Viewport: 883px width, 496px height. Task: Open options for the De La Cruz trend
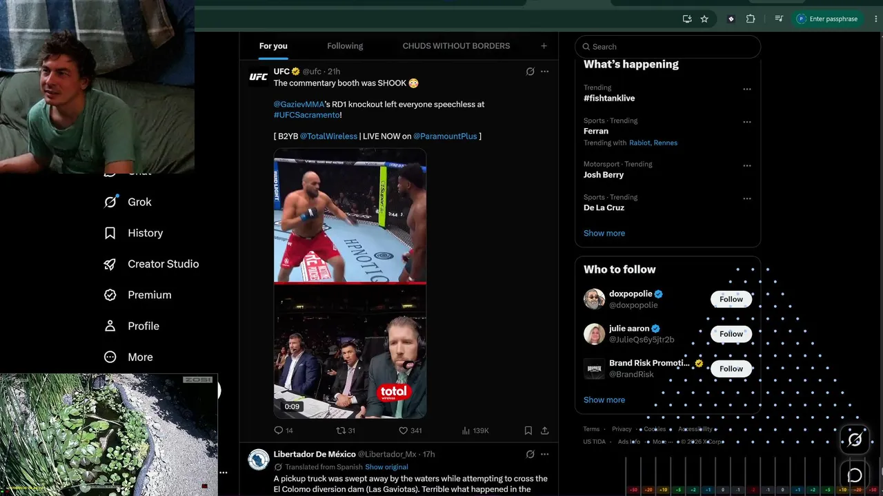pos(746,198)
